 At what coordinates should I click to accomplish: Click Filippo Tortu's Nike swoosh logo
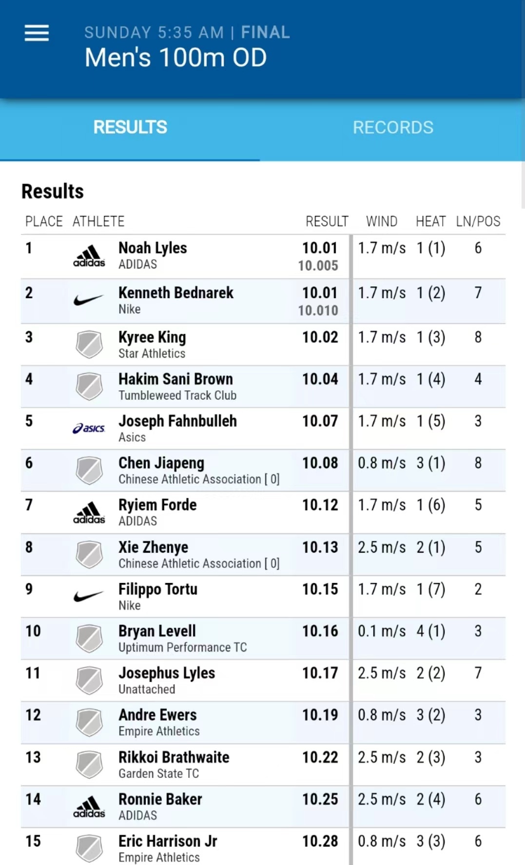(89, 596)
